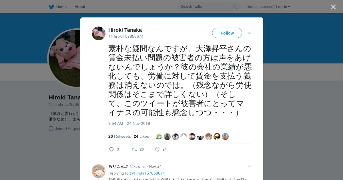Click the reply speech bubble icon
Viewport: 343px width, 180px height.
[111, 149]
